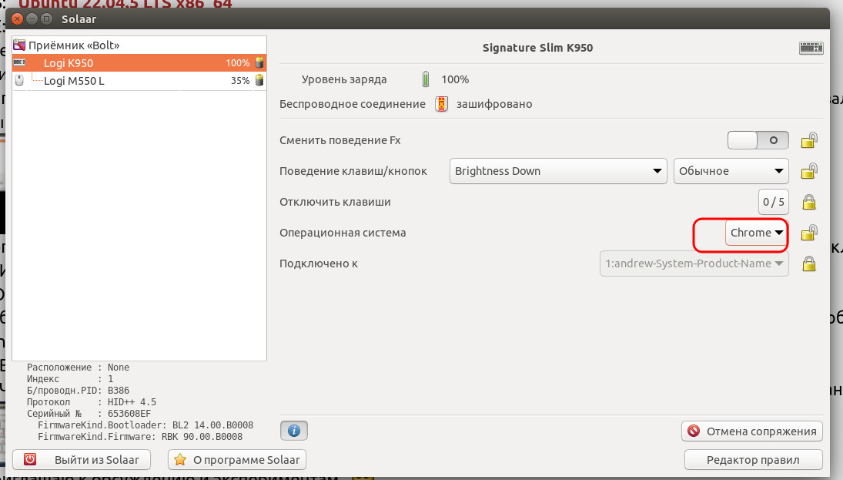843x480 pixels.
Task: Click the Операционная система label
Action: (343, 233)
